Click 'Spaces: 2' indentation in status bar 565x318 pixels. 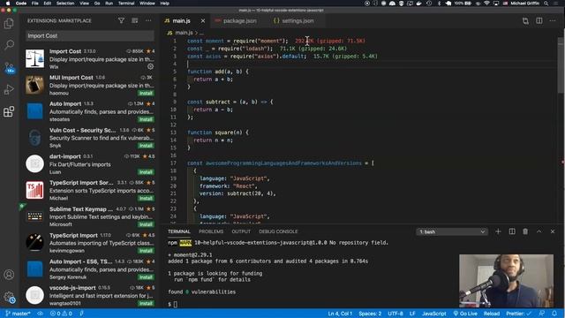(x=370, y=314)
